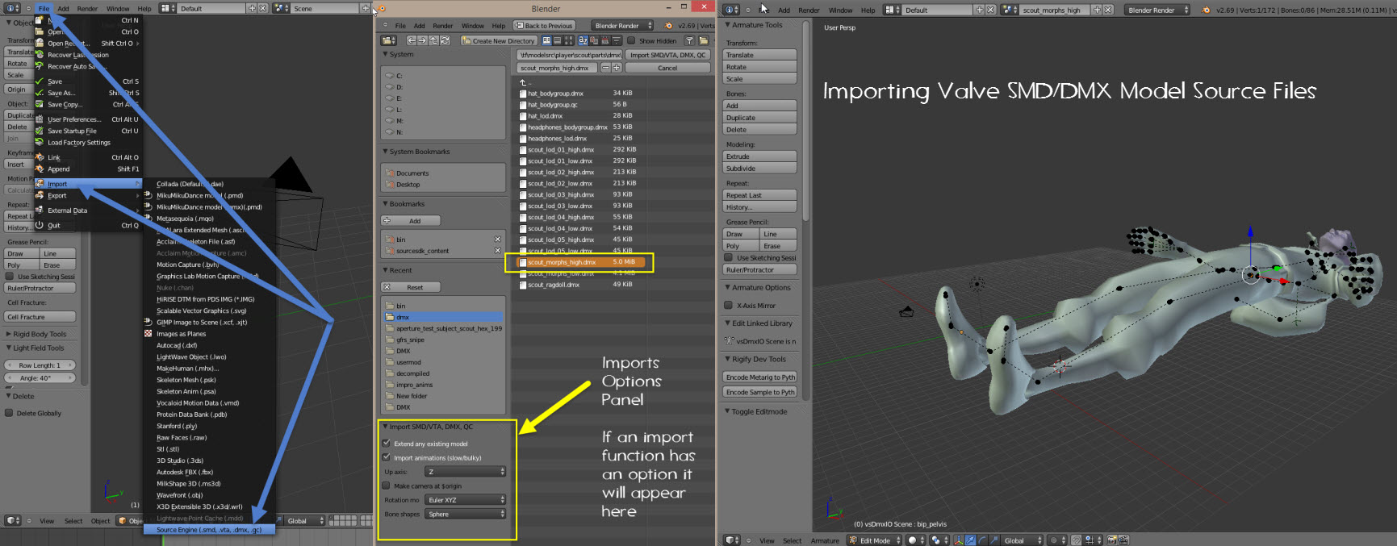Click Import SMD/VTA, DMX, QC button
The width and height of the screenshot is (1397, 546).
point(667,55)
